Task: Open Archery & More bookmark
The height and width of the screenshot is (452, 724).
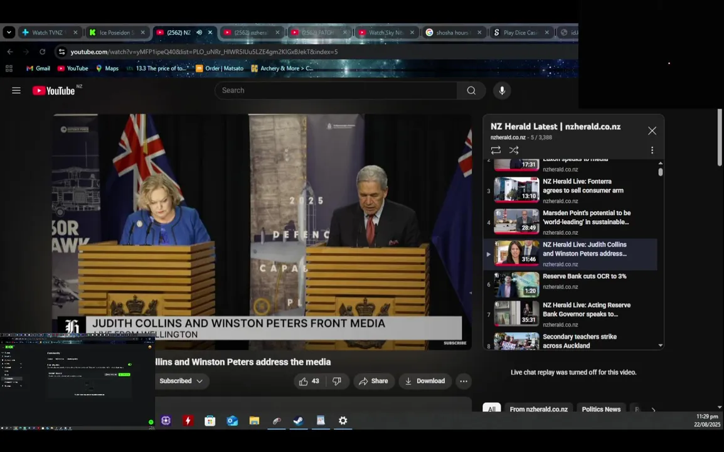Action: click(x=282, y=68)
